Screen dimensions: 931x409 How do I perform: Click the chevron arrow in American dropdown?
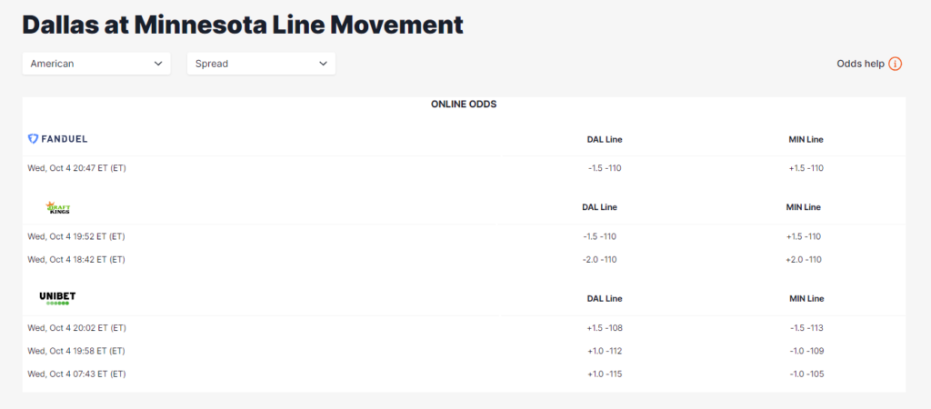(158, 64)
